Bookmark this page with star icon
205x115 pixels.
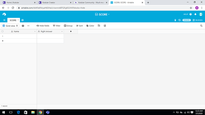click(191, 8)
